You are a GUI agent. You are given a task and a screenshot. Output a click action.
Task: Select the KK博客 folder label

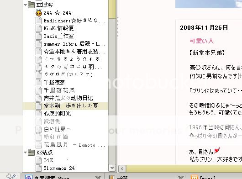pos(44,5)
